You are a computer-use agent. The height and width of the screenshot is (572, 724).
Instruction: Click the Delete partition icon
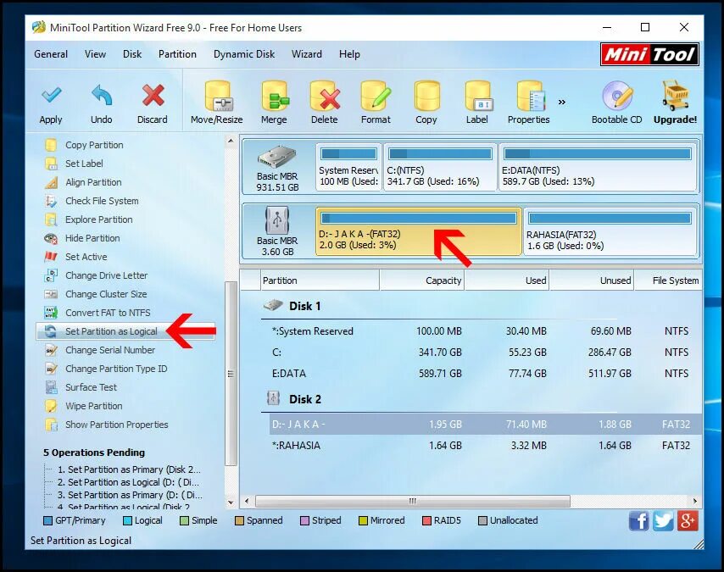point(325,96)
